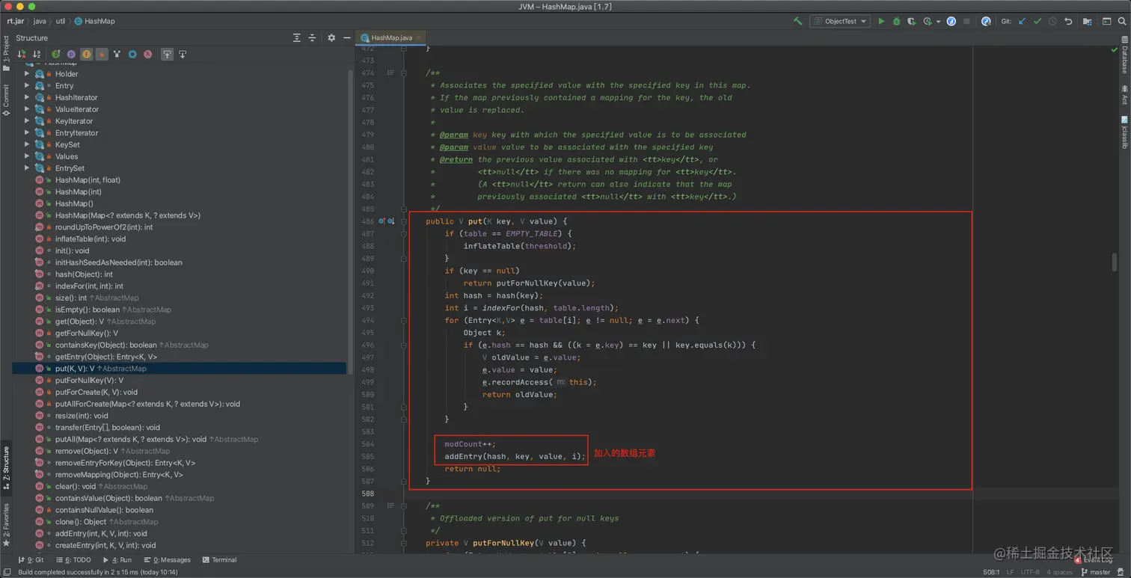Run ObjectTest with green play button
1131x578 pixels.
(x=881, y=21)
